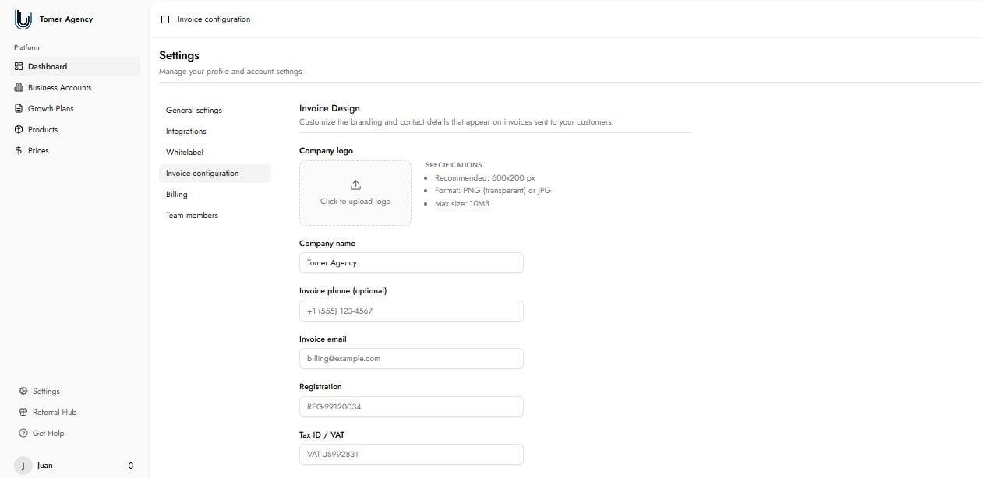Toggle the sidebar panel icon
This screenshot has height=478, width=982.
tap(165, 19)
